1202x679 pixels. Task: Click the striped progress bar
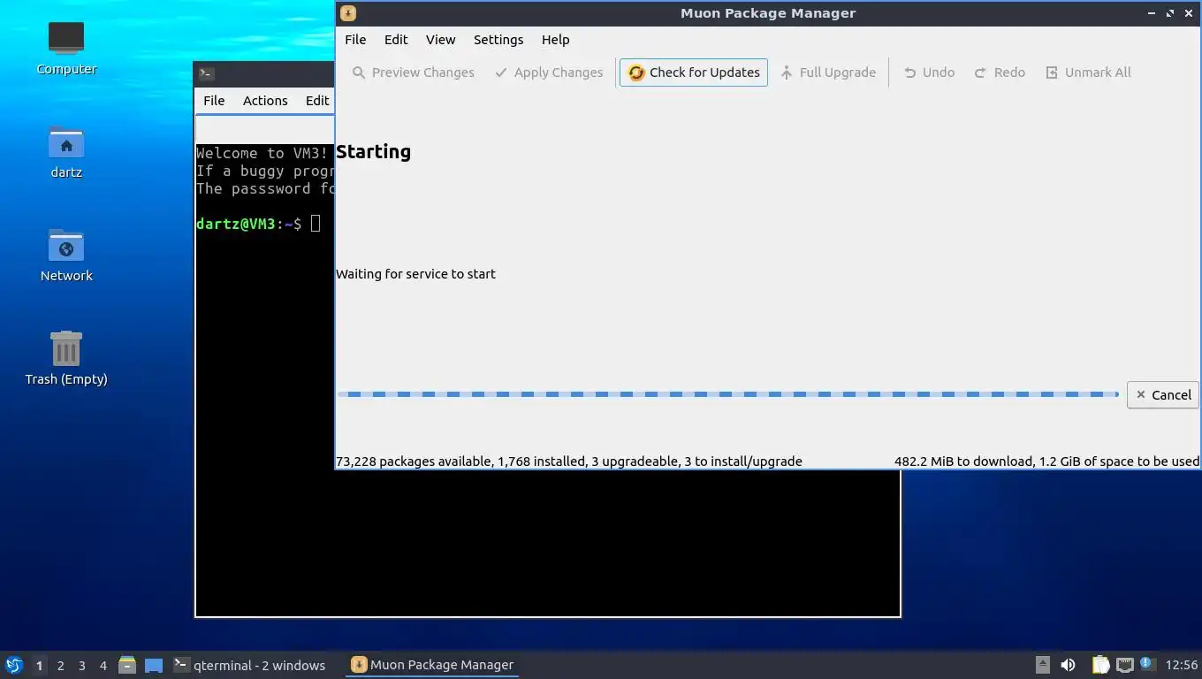[728, 394]
